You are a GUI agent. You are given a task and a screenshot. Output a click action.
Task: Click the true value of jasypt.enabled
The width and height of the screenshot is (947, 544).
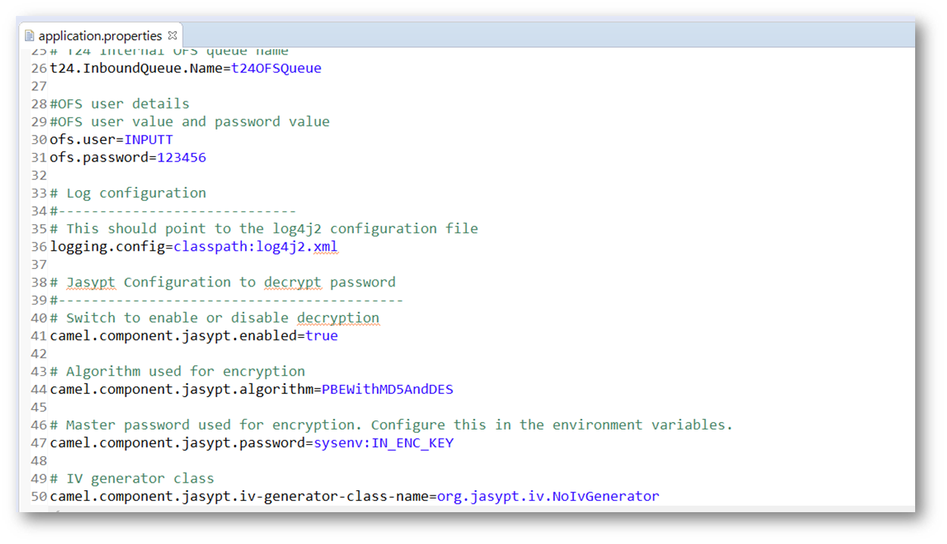(x=321, y=336)
